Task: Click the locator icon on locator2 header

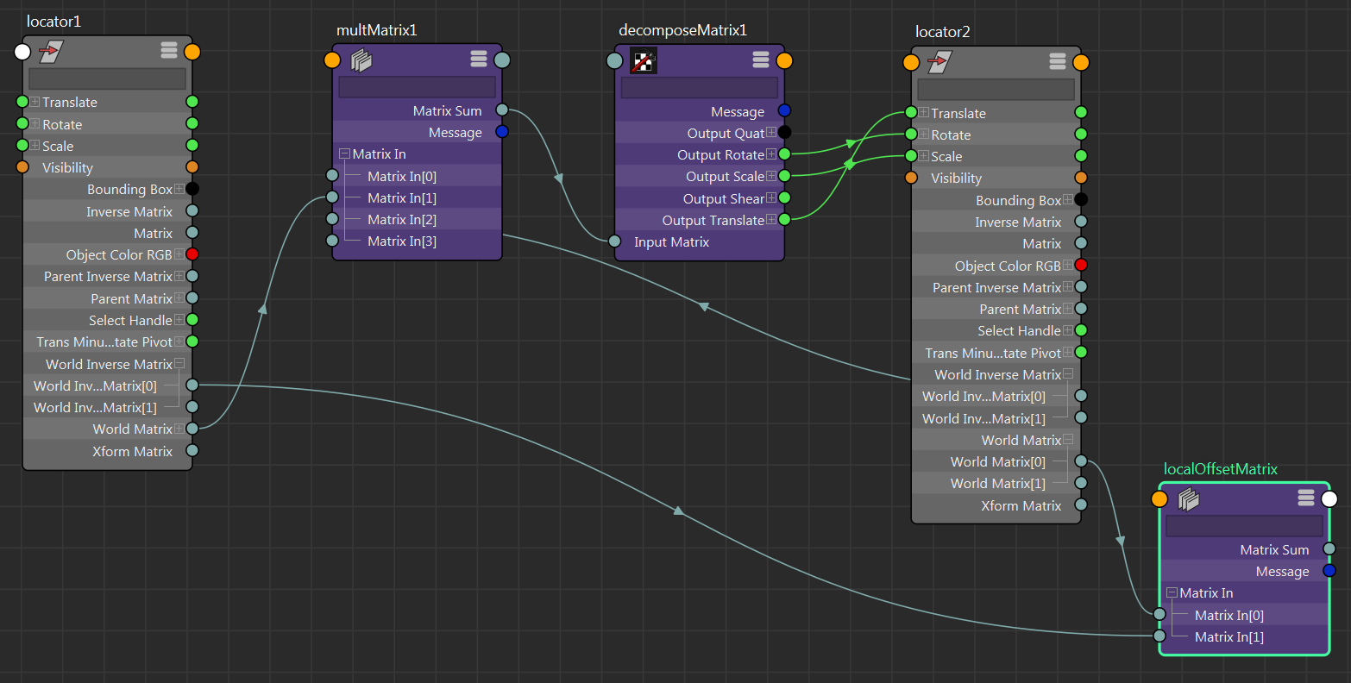Action: pos(940,61)
